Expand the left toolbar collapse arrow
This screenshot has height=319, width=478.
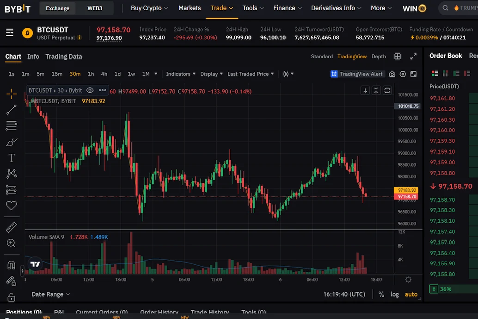pyautogui.click(x=22, y=271)
